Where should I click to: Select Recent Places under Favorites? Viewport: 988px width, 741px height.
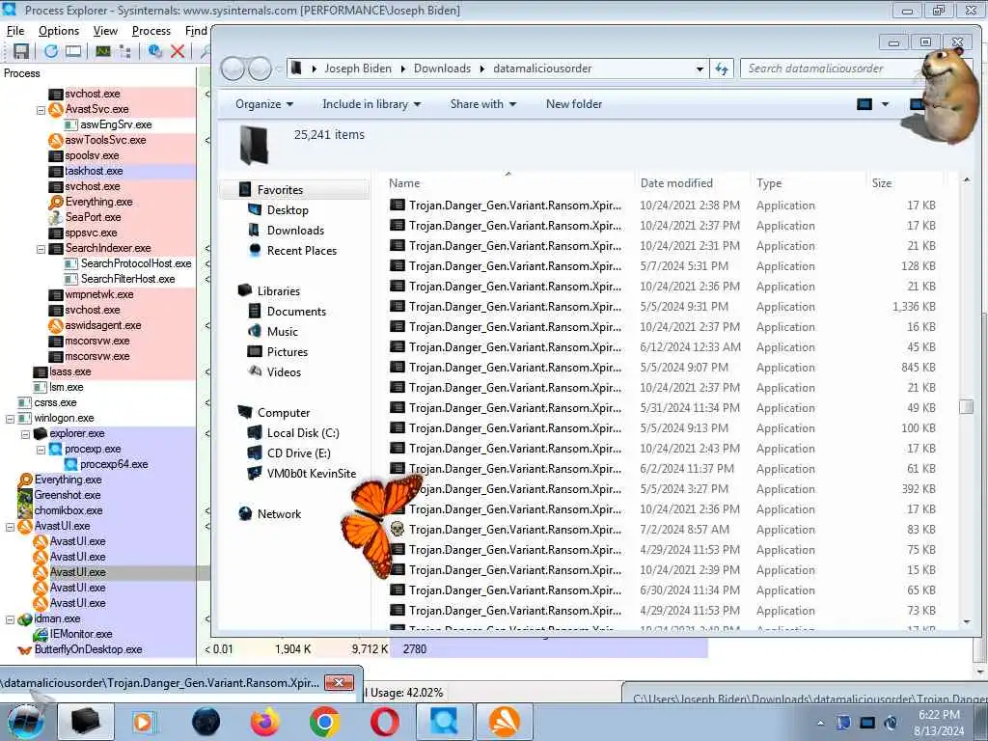pyautogui.click(x=301, y=251)
